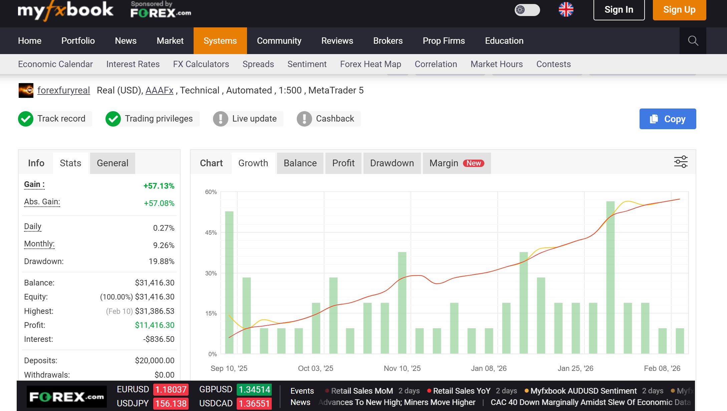Click the EURUSD price 1.18037
The height and width of the screenshot is (411, 727).
[171, 390]
